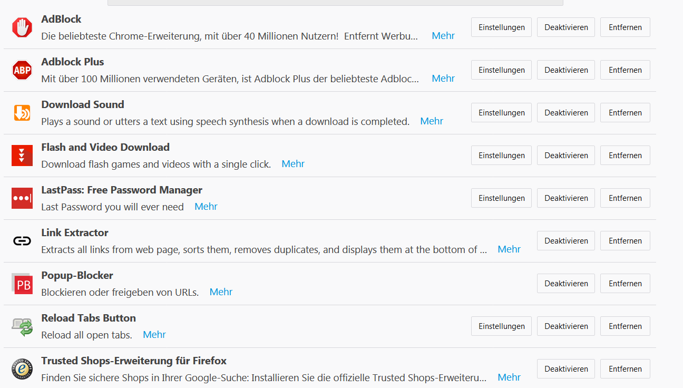The height and width of the screenshot is (388, 683).
Task: Open Adblock Plus Einstellungen
Action: coord(501,70)
